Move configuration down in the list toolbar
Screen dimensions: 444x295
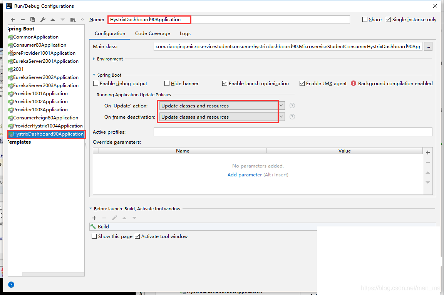tap(63, 20)
